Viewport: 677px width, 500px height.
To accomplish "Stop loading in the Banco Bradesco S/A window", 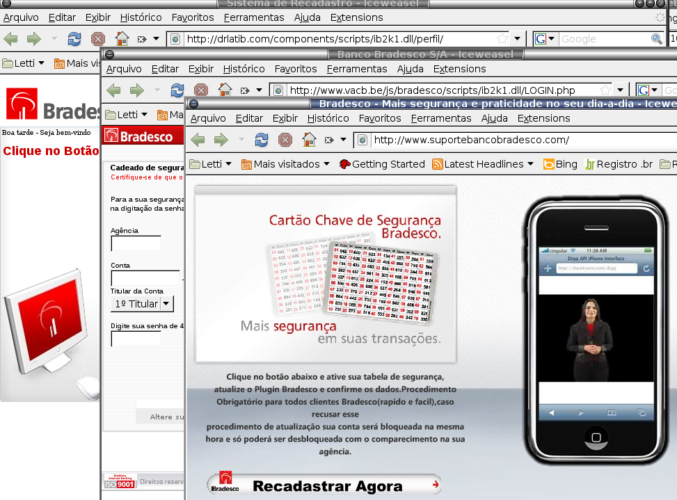I will [x=201, y=90].
